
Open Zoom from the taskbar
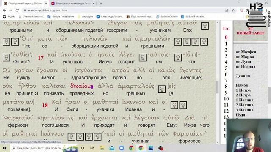(122, 148)
